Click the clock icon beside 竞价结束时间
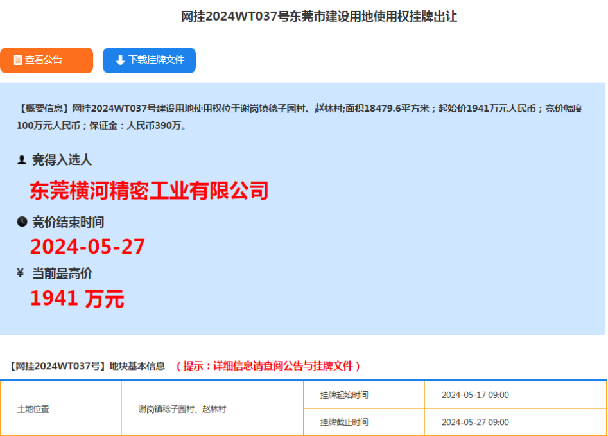 click(22, 222)
